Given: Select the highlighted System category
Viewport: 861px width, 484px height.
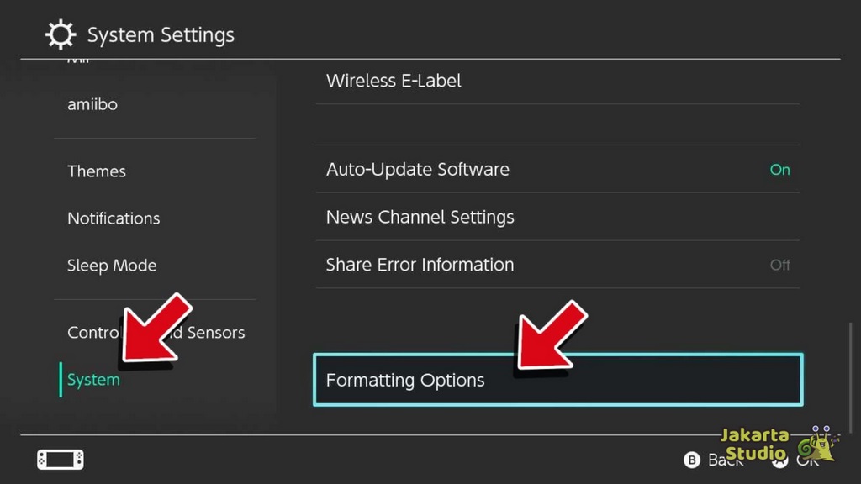Looking at the screenshot, I should click(93, 380).
